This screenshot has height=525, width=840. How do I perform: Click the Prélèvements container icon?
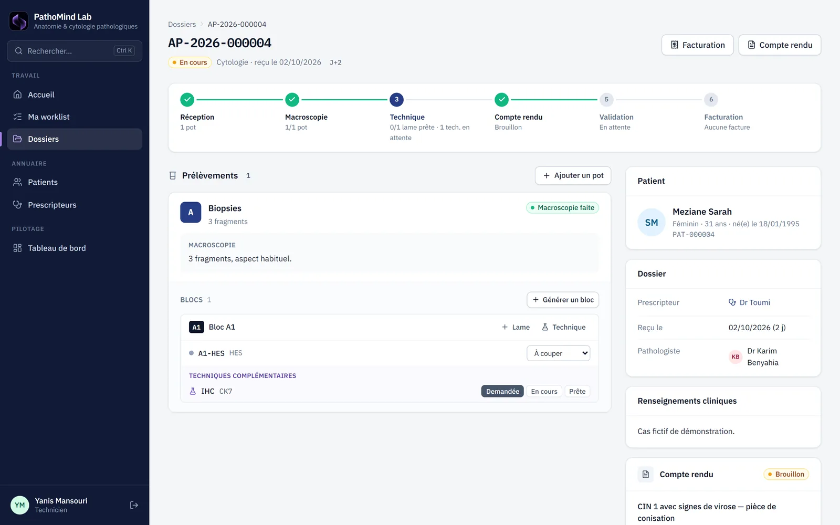[173, 176]
